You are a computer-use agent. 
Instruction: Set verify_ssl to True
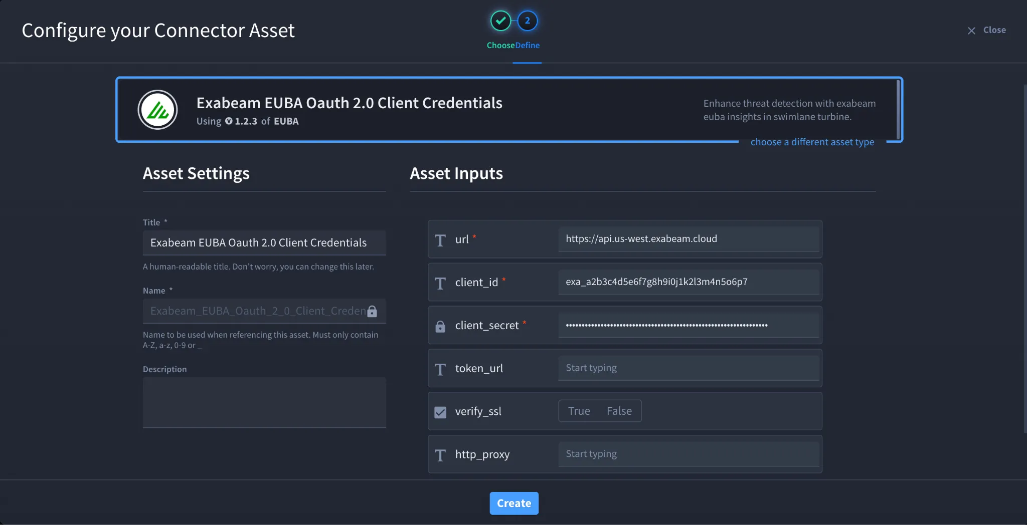(579, 411)
